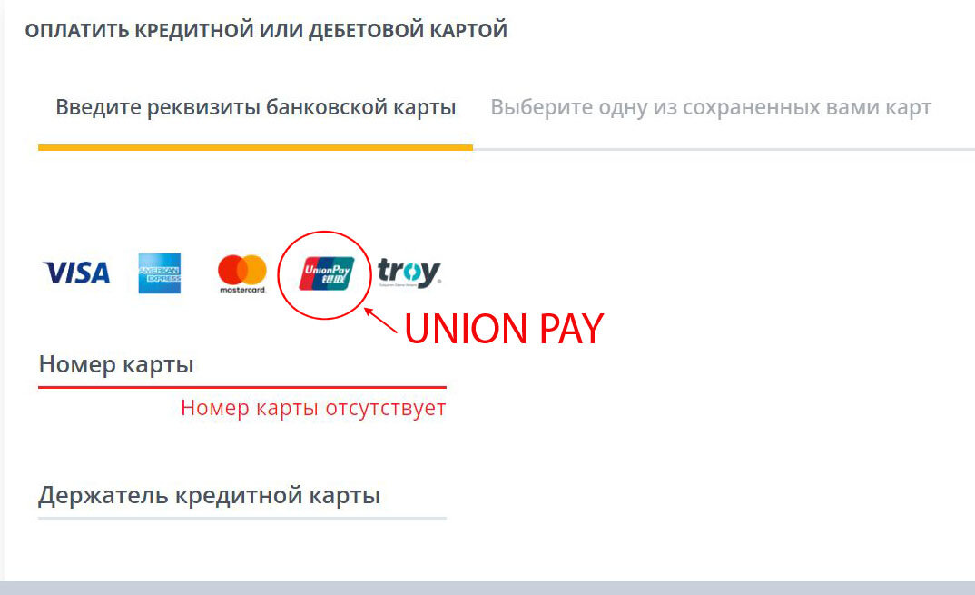Click the 'ОПЛАТИТЬ КРЕДИТНОЙ ИЛИ ДЕБЕТОВОЙ КАРТОЙ' heading
Screen dimensions: 975x595
tap(266, 31)
